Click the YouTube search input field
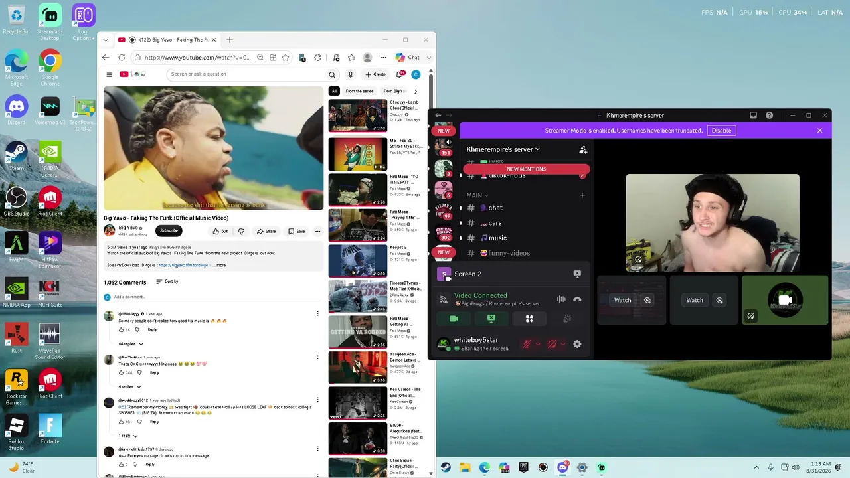Screen dimensions: 850x478 (x=246, y=74)
